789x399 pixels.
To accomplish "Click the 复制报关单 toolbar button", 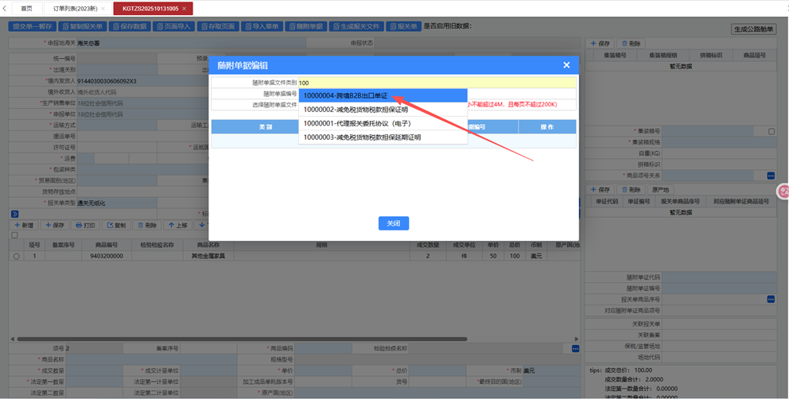I will [82, 26].
